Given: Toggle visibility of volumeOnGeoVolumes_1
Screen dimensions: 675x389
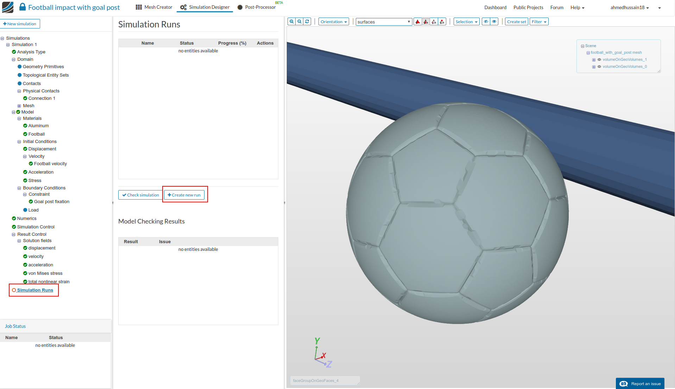Looking at the screenshot, I should 599,60.
